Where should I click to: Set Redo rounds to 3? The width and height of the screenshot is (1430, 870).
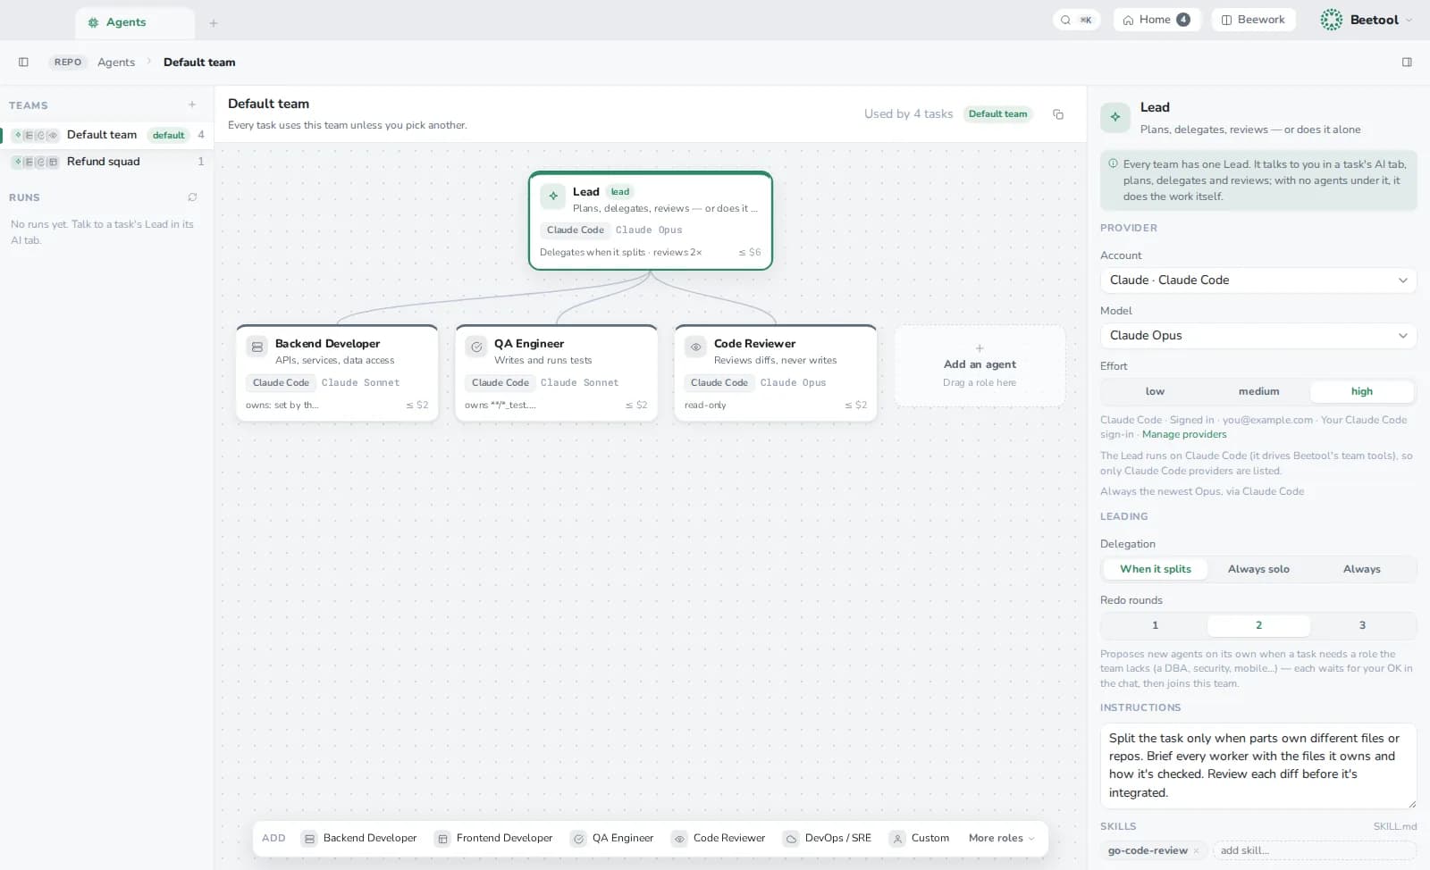point(1361,625)
